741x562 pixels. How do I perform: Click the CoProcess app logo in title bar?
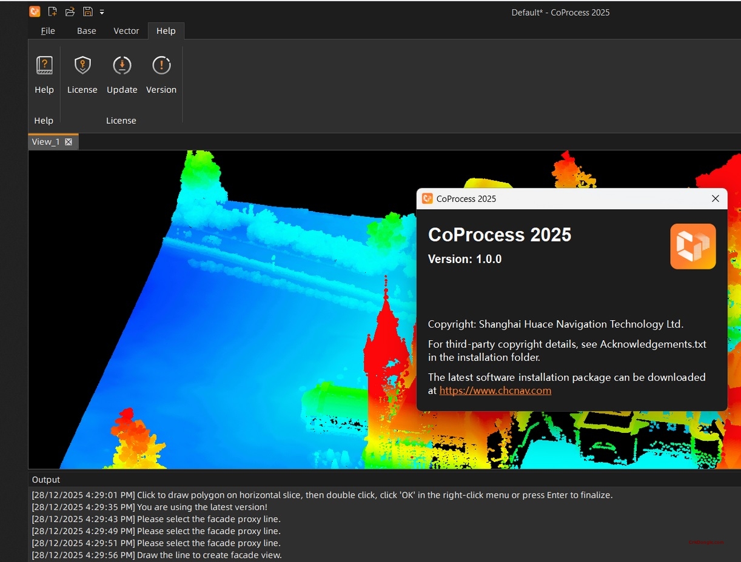pyautogui.click(x=35, y=12)
